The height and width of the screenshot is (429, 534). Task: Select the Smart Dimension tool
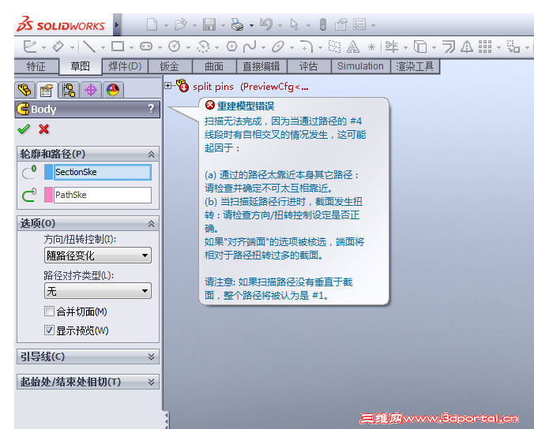pos(58,47)
